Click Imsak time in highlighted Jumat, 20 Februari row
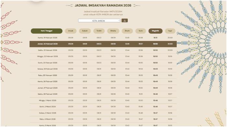This screenshot has height=127, width=227. [71, 44]
